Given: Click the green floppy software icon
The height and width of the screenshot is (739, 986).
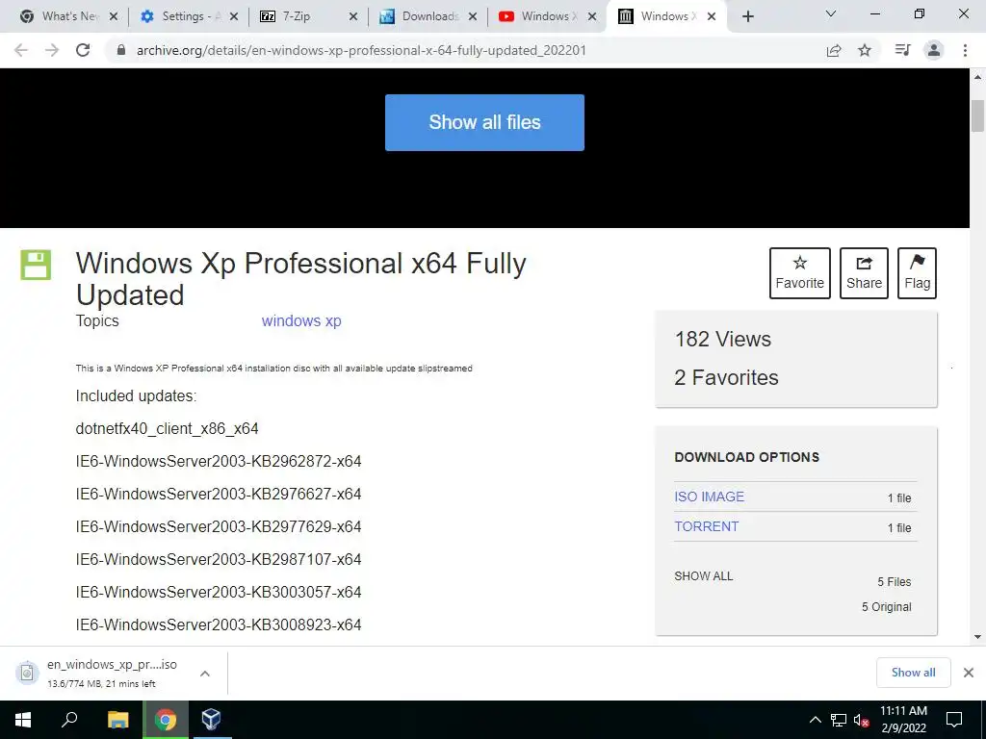Looking at the screenshot, I should click(x=36, y=265).
